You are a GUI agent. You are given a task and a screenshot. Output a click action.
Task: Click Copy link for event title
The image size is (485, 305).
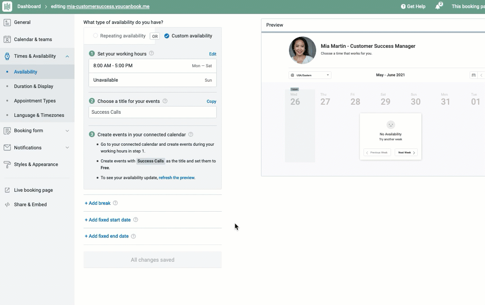[211, 102]
